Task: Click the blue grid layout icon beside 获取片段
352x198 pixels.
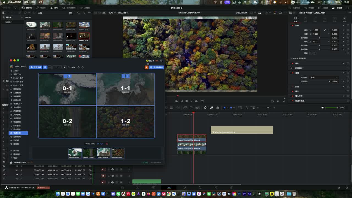Action: [x=45, y=67]
